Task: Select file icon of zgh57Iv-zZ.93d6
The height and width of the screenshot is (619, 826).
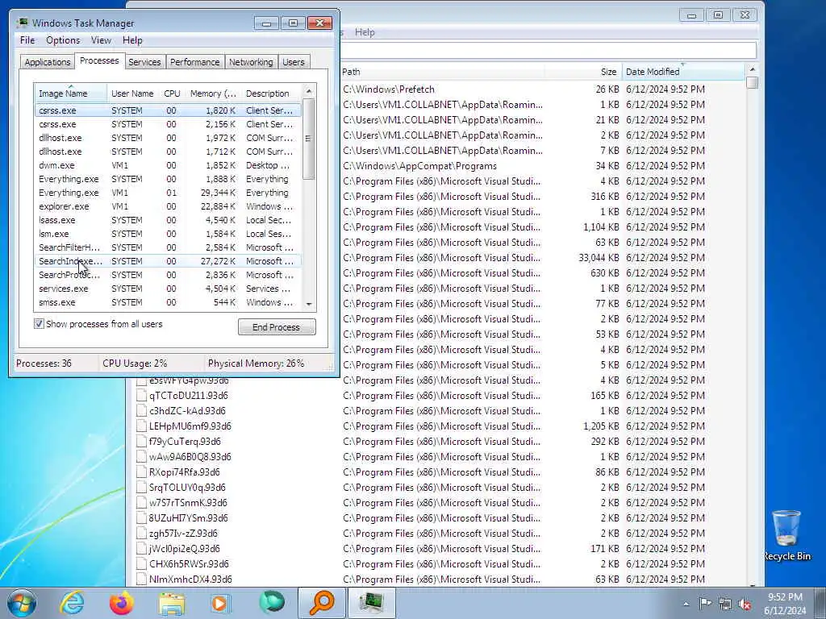Action: click(x=141, y=534)
